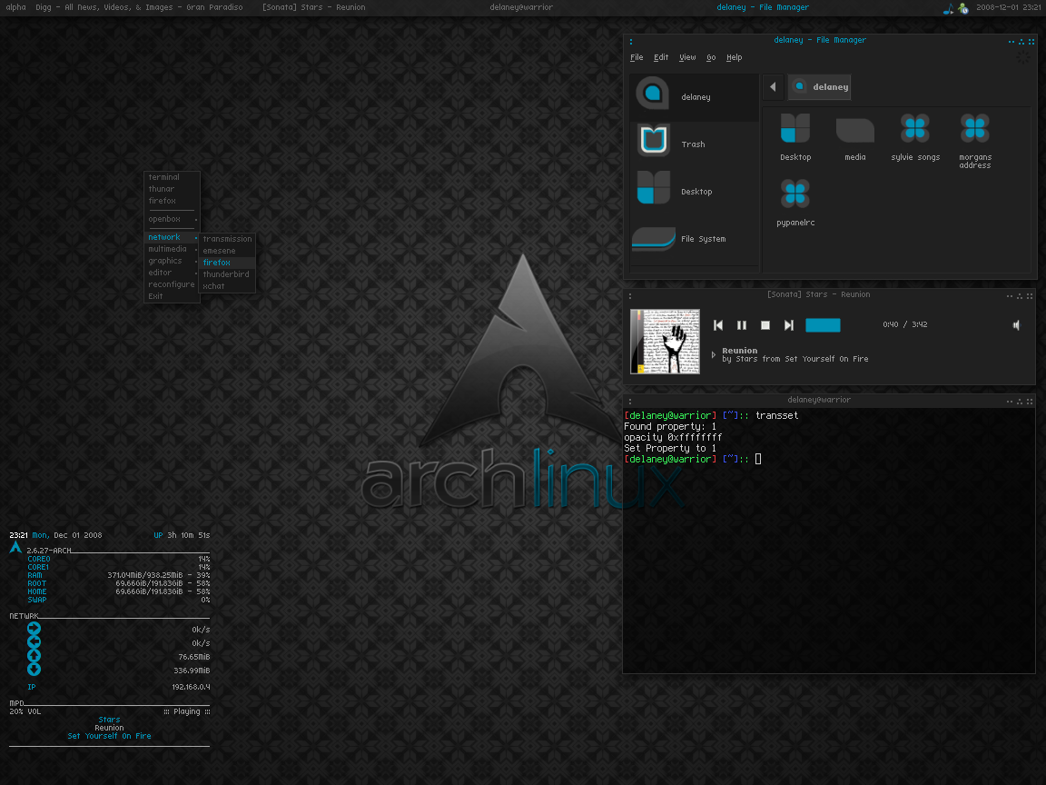The height and width of the screenshot is (785, 1046).
Task: Switch to Digg Gran Paradiso taskbar entry
Action: click(x=140, y=7)
